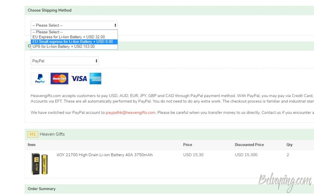Click the PayPal logo icon

(40, 78)
